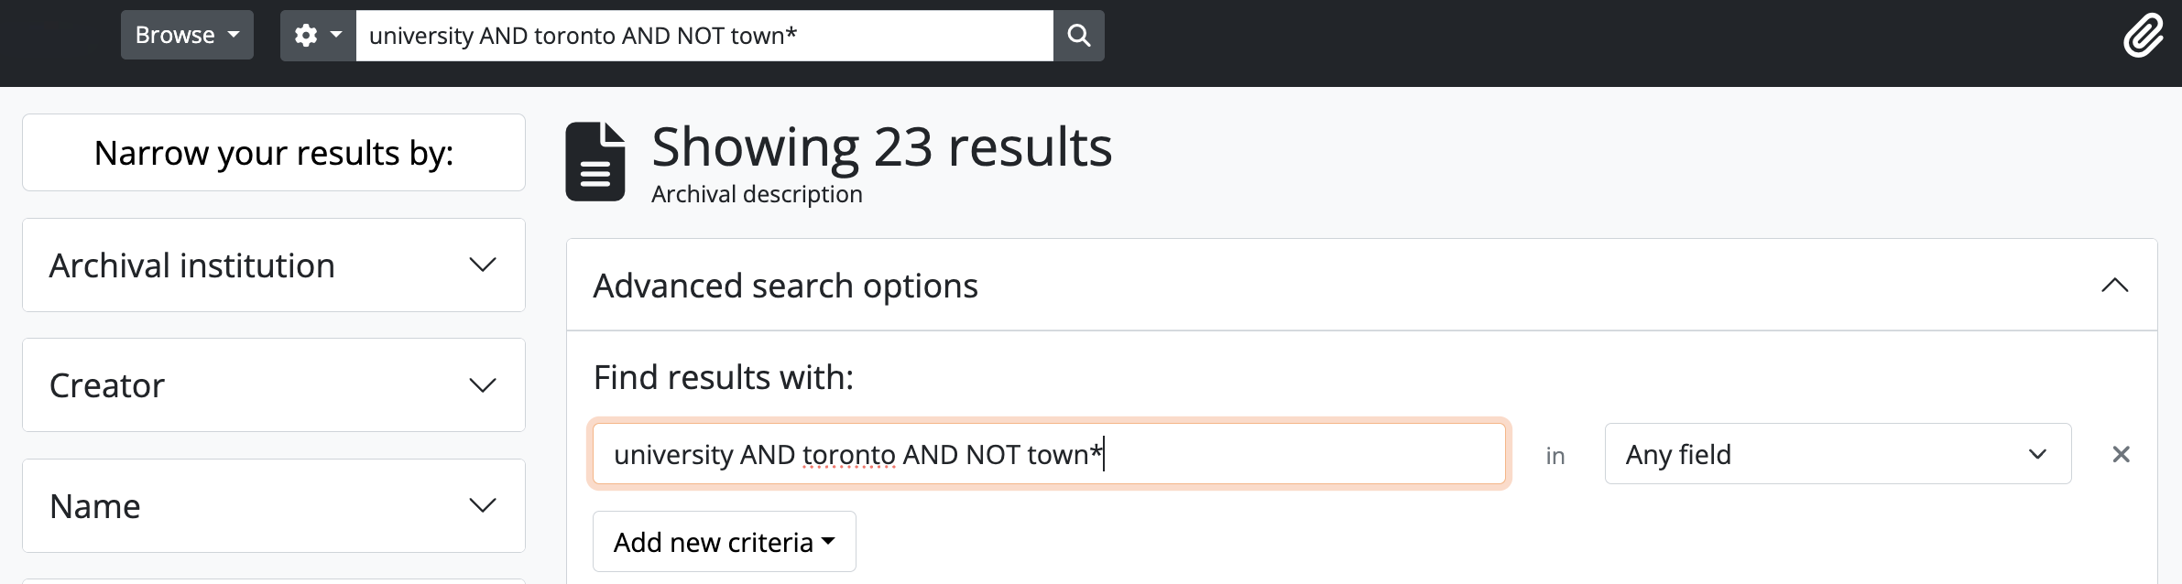Focus the Find results with text field
Viewport: 2182px width, 584px height.
(1048, 454)
